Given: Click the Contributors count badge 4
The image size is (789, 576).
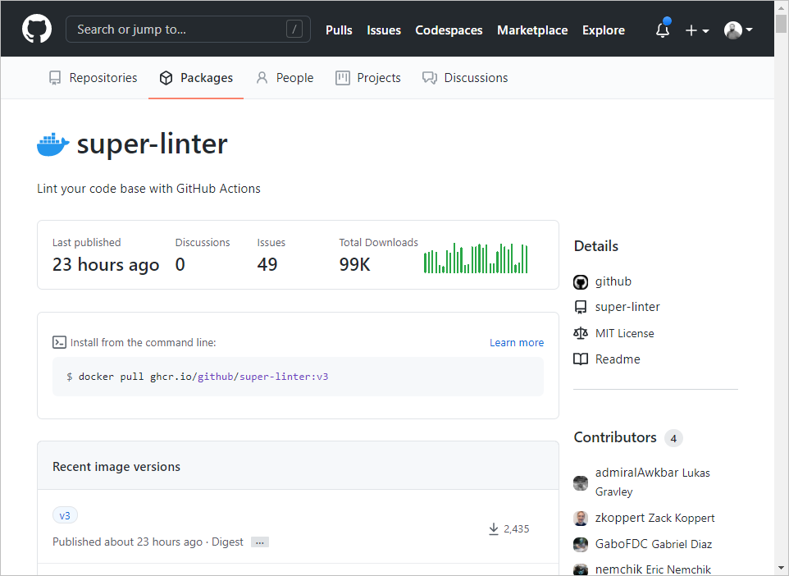Looking at the screenshot, I should pyautogui.click(x=673, y=438).
